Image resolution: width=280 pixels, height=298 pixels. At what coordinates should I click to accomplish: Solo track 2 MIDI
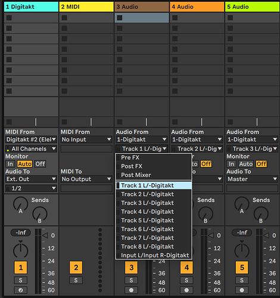point(76,280)
